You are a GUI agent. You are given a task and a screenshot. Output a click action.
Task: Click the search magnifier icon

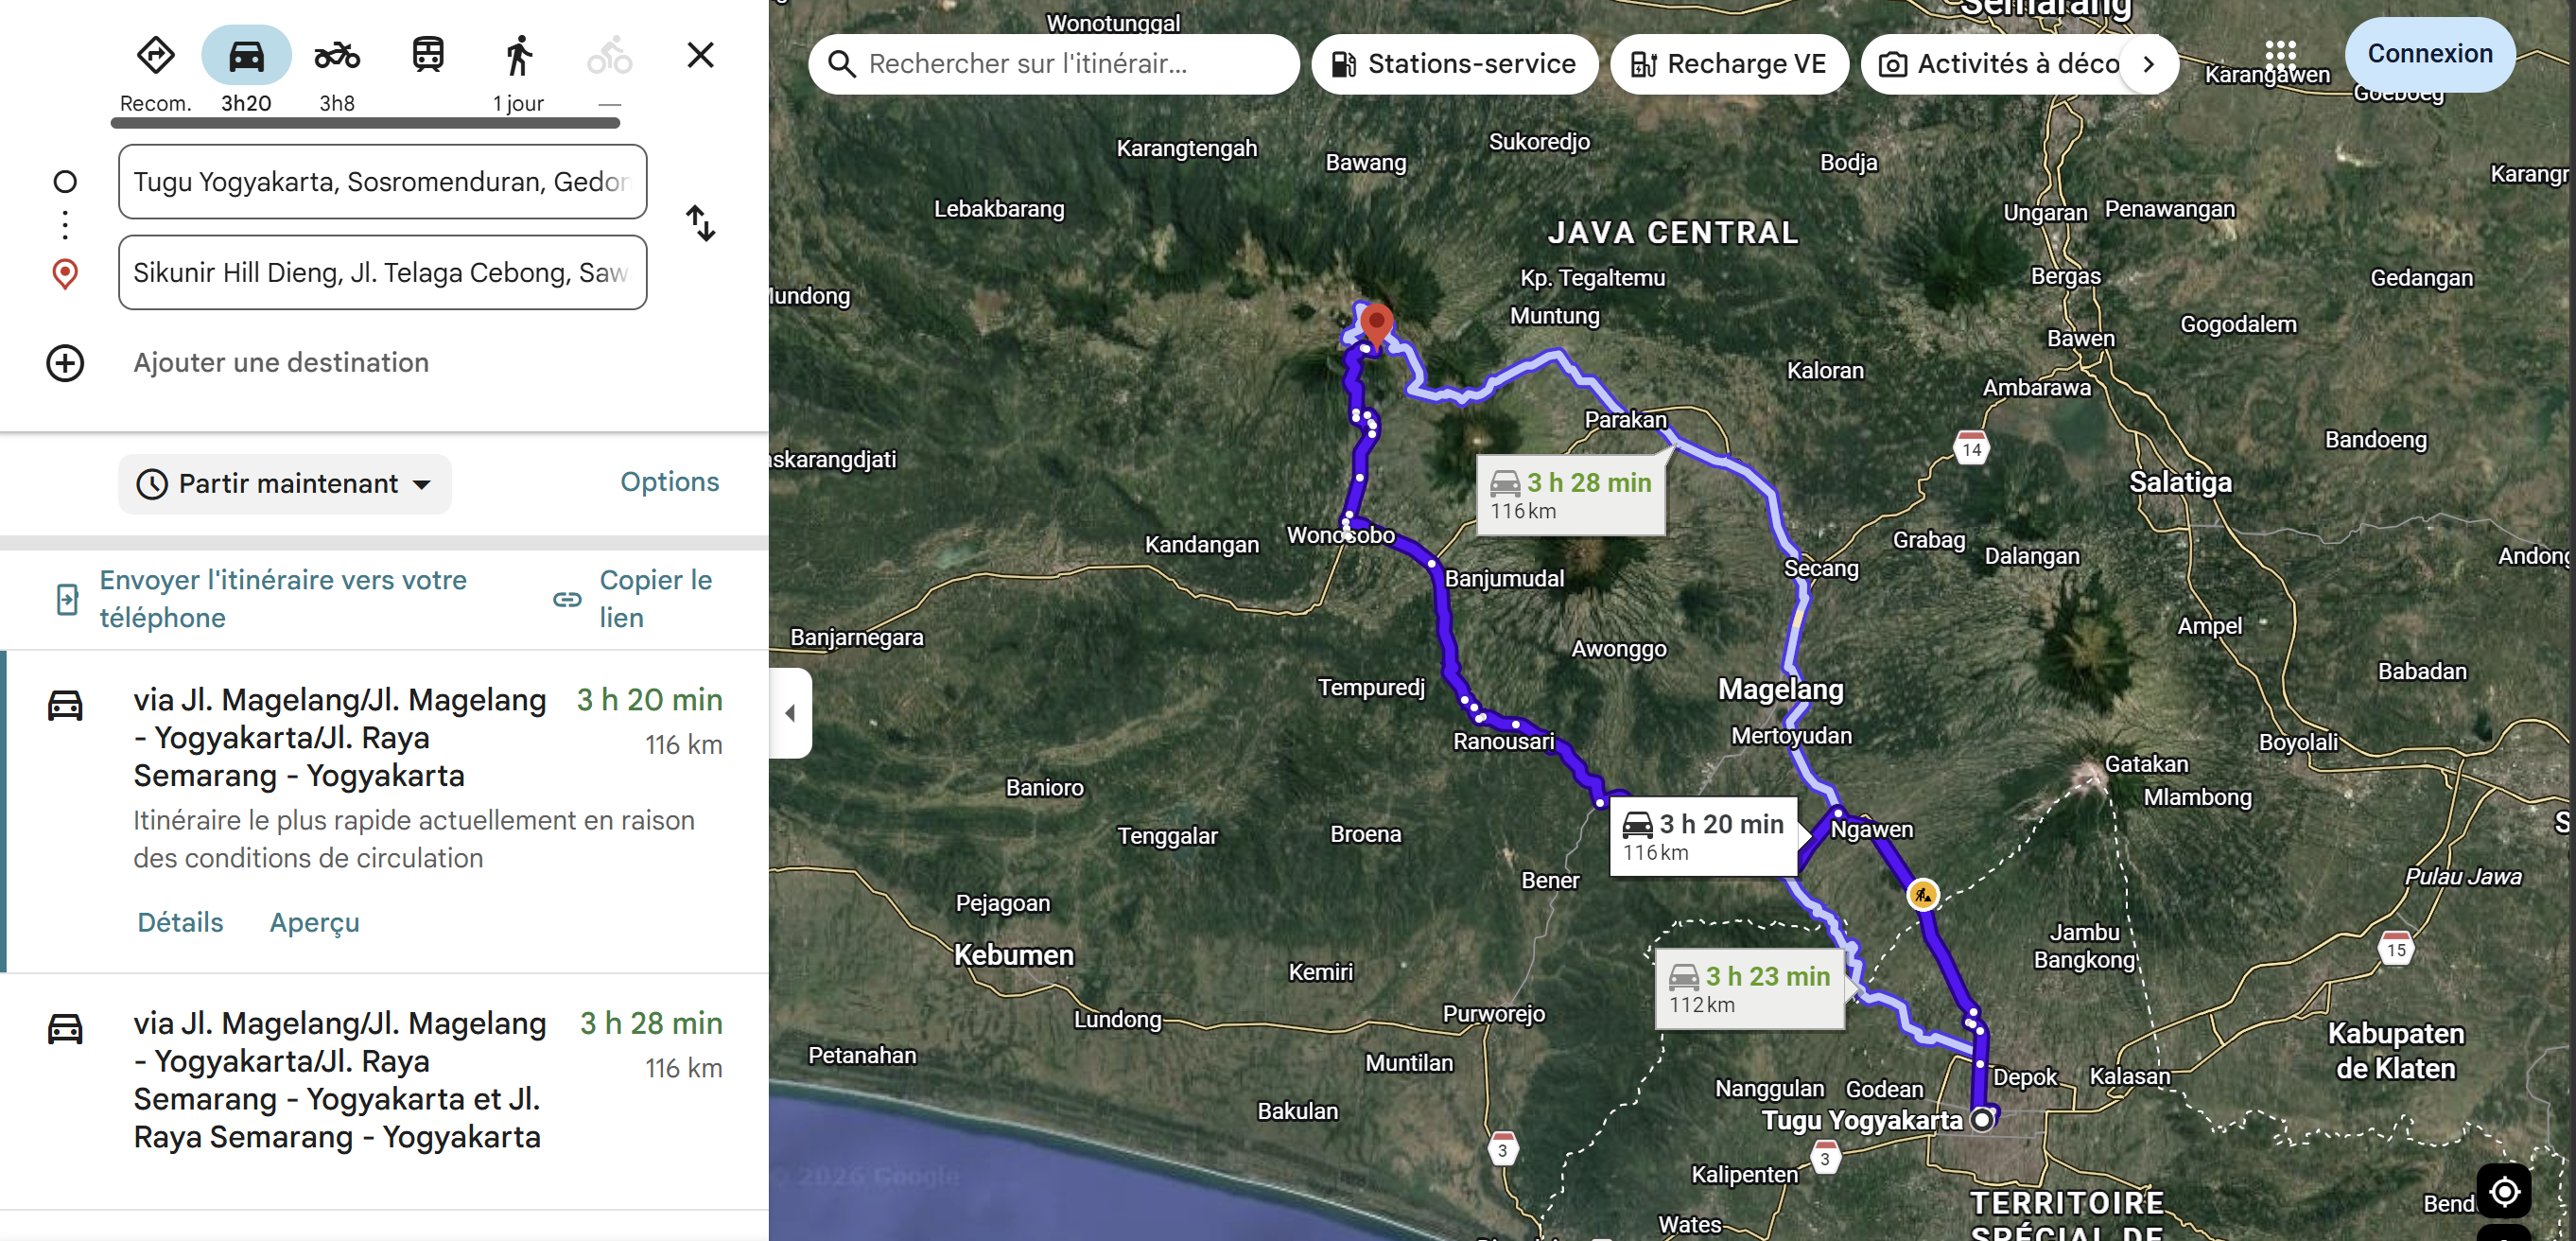click(842, 64)
